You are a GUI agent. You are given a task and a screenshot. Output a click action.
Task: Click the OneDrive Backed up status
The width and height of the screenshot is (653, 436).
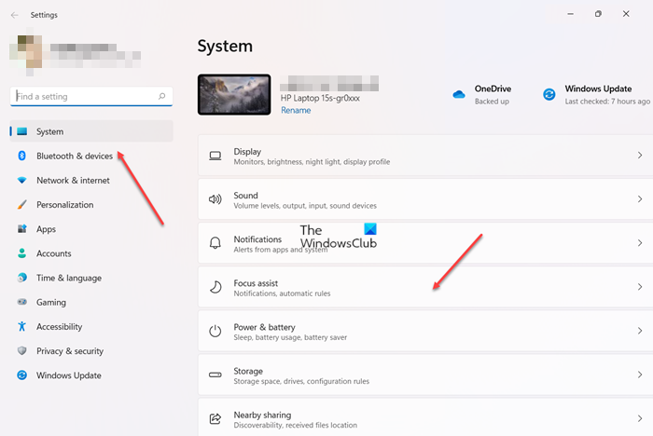[x=492, y=102]
